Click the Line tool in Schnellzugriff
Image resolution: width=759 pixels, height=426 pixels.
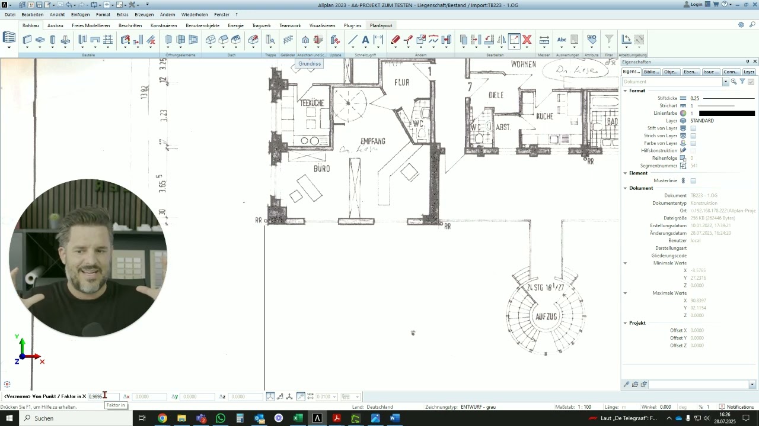(353, 40)
